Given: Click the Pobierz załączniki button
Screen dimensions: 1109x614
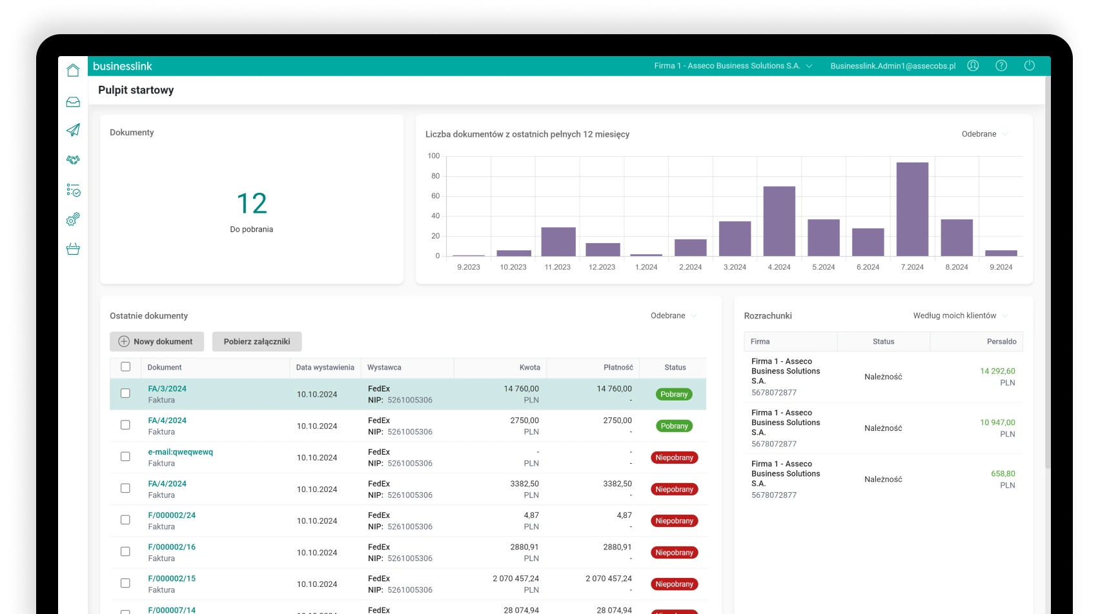Looking at the screenshot, I should tap(257, 342).
